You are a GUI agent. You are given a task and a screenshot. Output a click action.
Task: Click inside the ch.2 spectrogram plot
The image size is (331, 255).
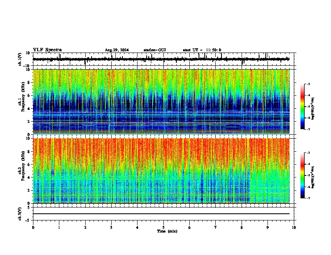pos(161,171)
